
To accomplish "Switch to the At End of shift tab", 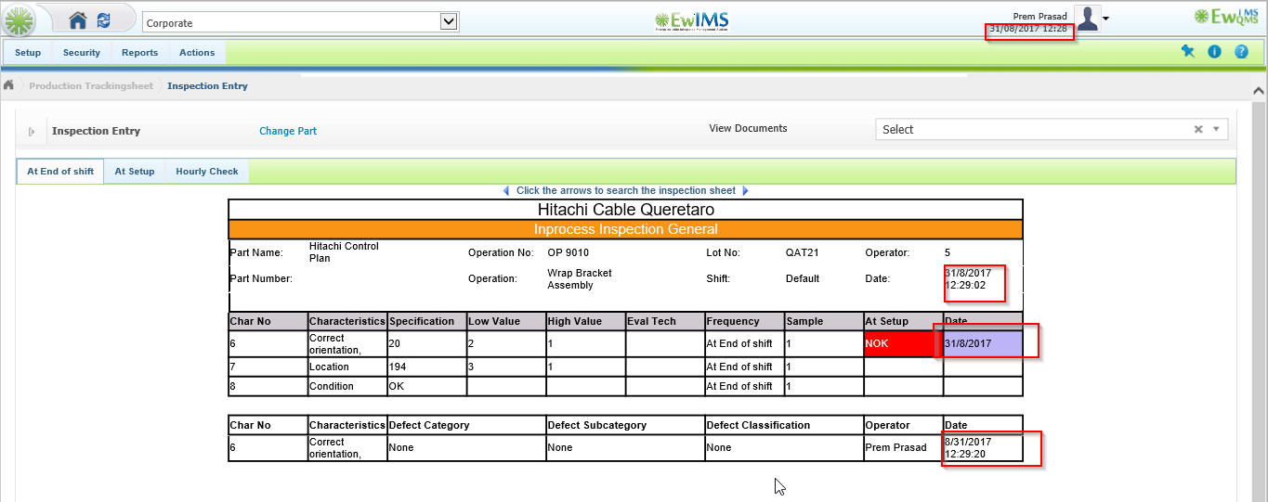I will [60, 172].
